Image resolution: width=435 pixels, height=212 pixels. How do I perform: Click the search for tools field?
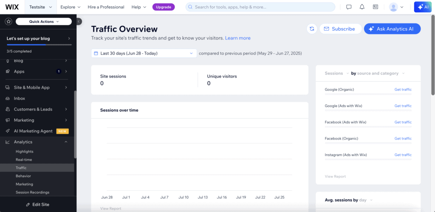coord(260,7)
